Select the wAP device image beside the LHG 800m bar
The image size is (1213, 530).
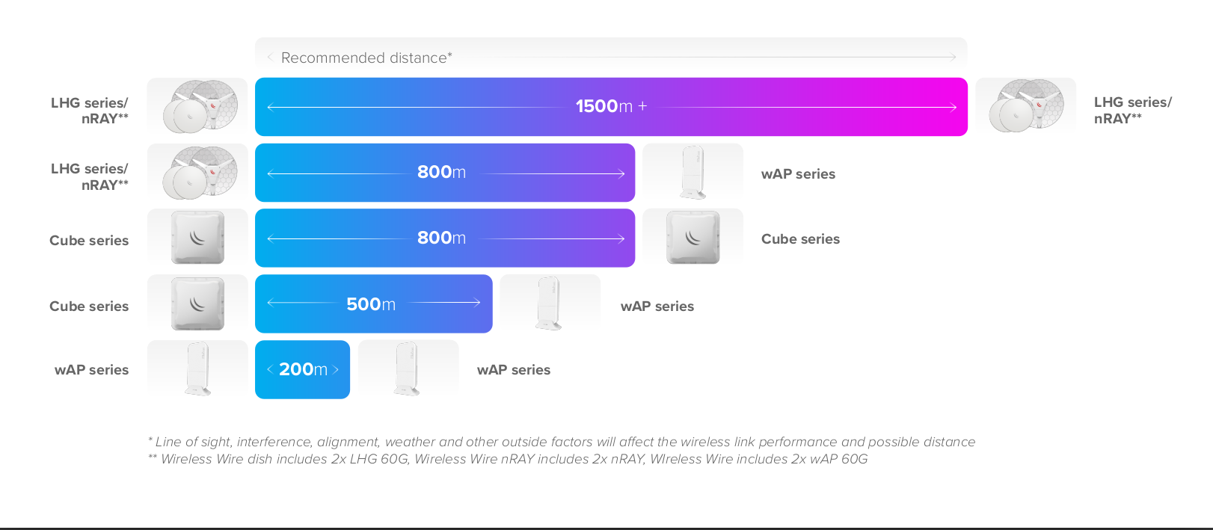pyautogui.click(x=693, y=173)
